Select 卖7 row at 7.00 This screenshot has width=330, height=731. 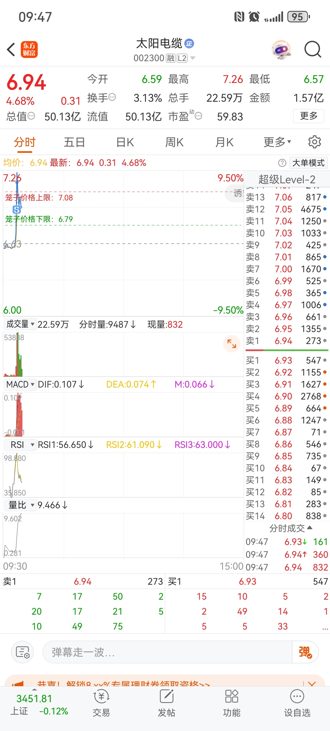tap(287, 269)
